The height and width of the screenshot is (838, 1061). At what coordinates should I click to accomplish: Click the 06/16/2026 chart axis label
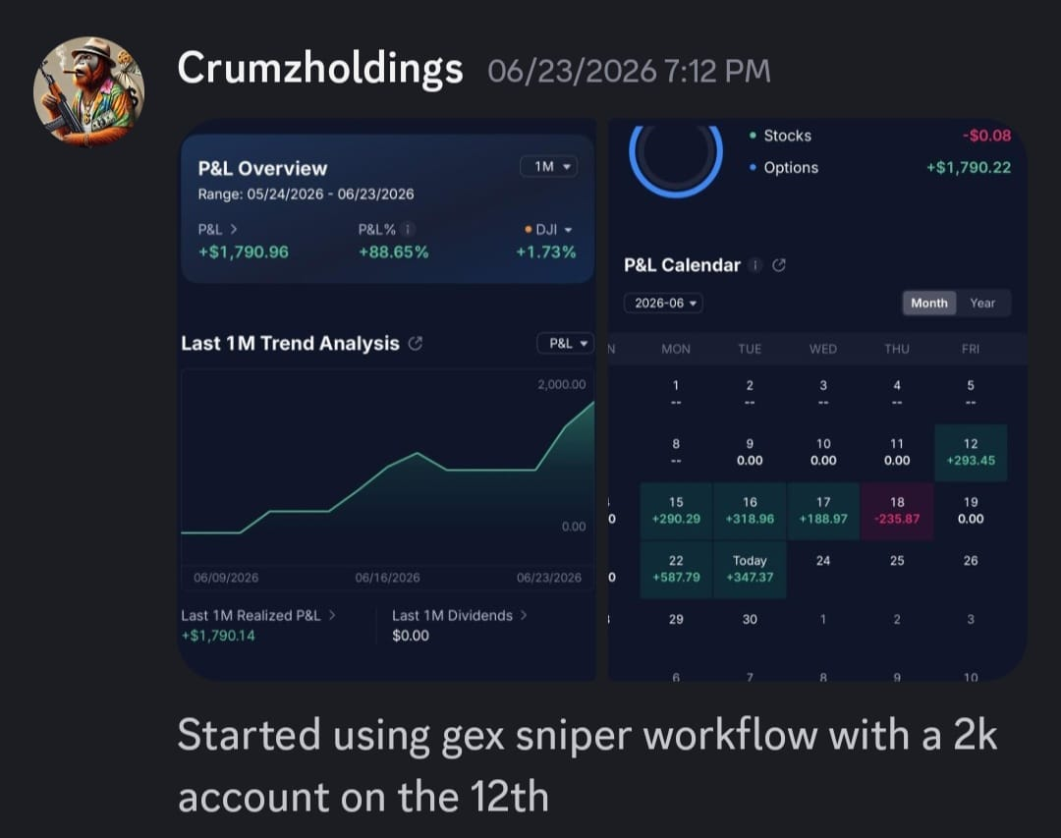point(388,578)
